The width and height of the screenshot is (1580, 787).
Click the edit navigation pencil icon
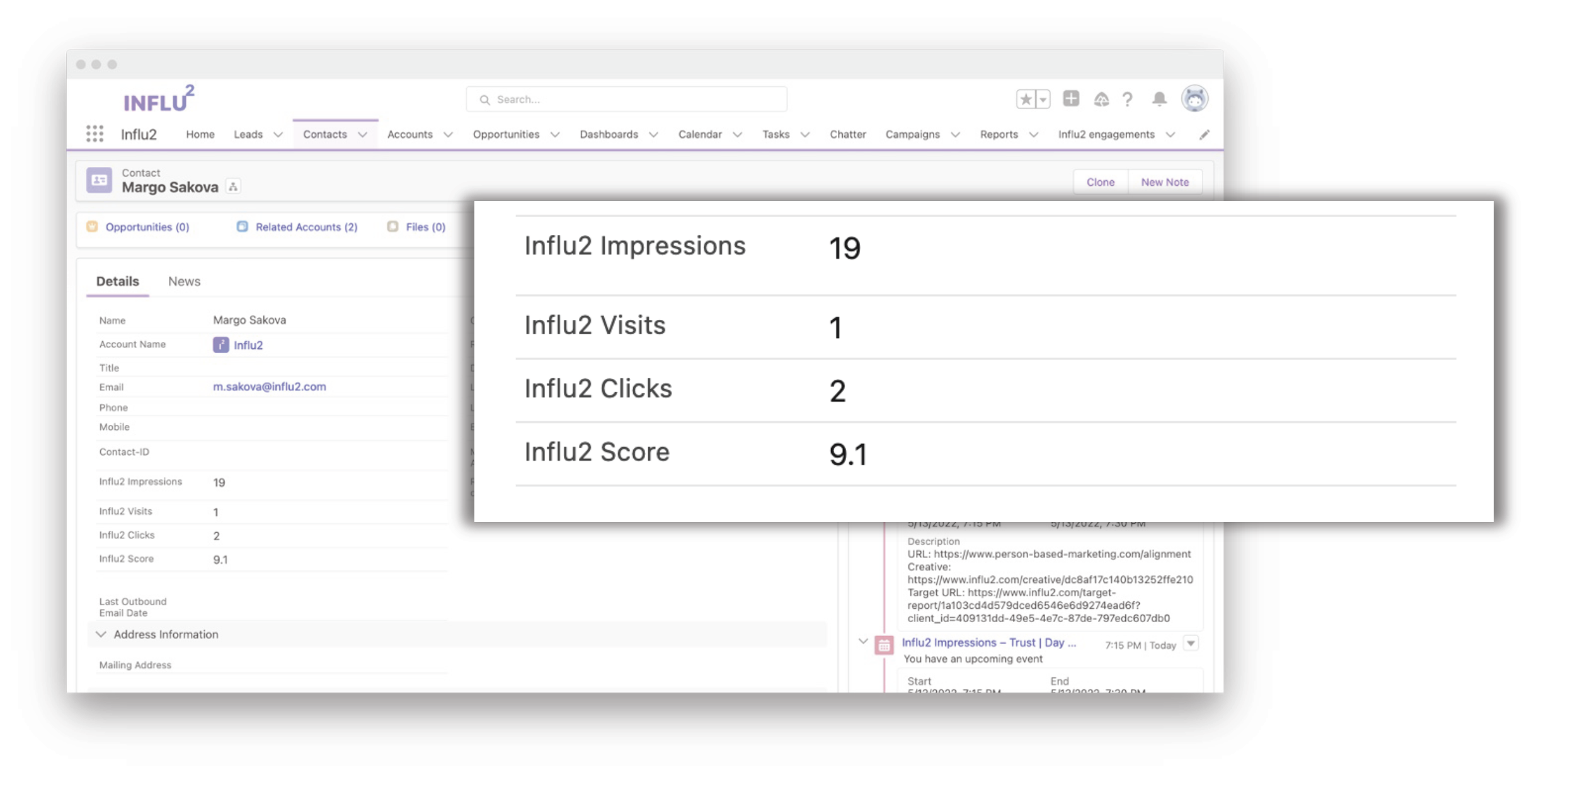pos(1204,135)
